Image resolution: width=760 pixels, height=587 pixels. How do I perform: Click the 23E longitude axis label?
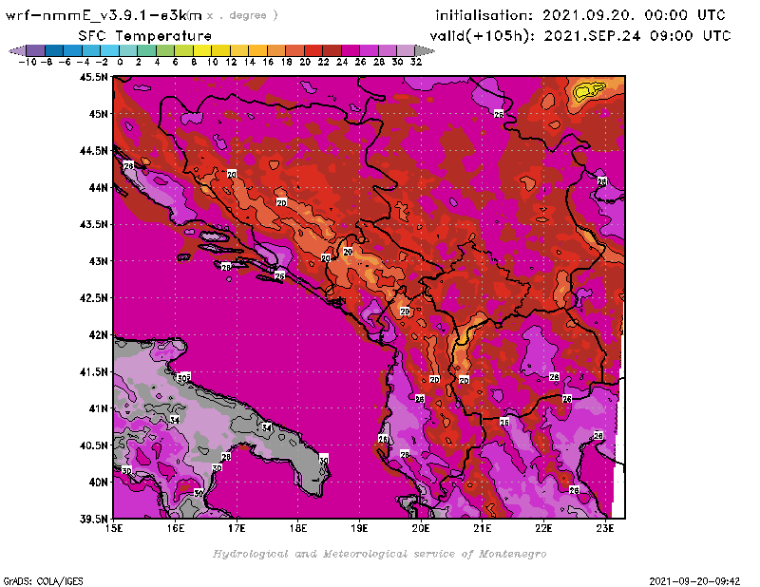[x=605, y=528]
